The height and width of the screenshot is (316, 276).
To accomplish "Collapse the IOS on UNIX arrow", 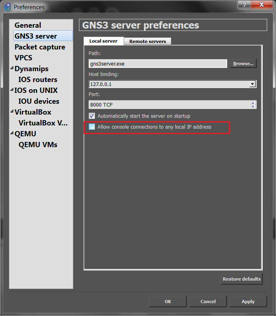I will click(x=12, y=90).
